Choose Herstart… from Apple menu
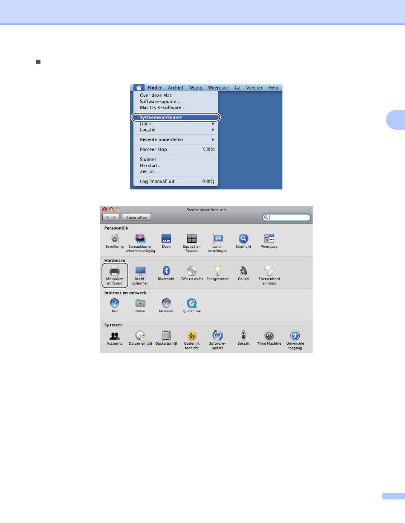The width and height of the screenshot is (405, 523). click(175, 166)
